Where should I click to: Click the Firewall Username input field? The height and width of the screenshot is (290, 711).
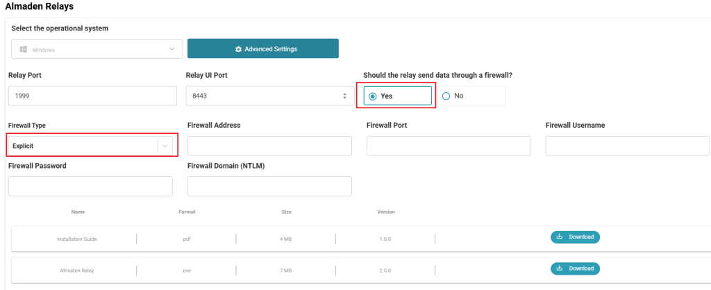(628, 146)
